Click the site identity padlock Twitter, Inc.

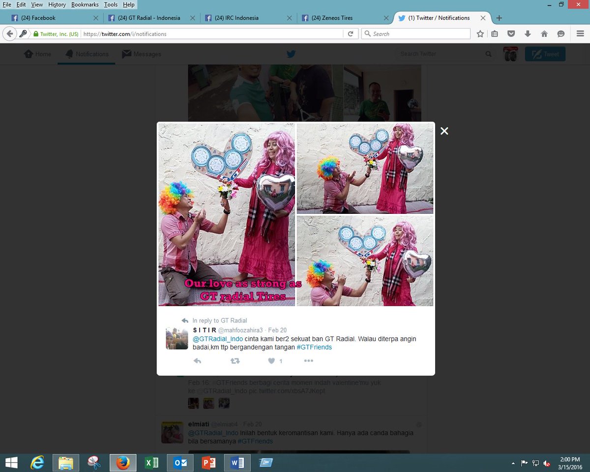pyautogui.click(x=56, y=34)
